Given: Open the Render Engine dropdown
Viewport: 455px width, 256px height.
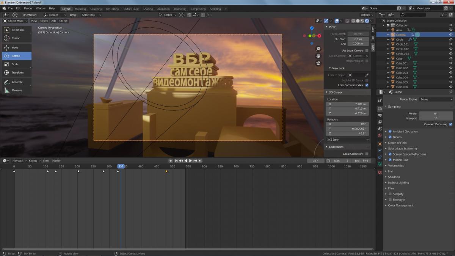Looking at the screenshot, I should coord(436,99).
